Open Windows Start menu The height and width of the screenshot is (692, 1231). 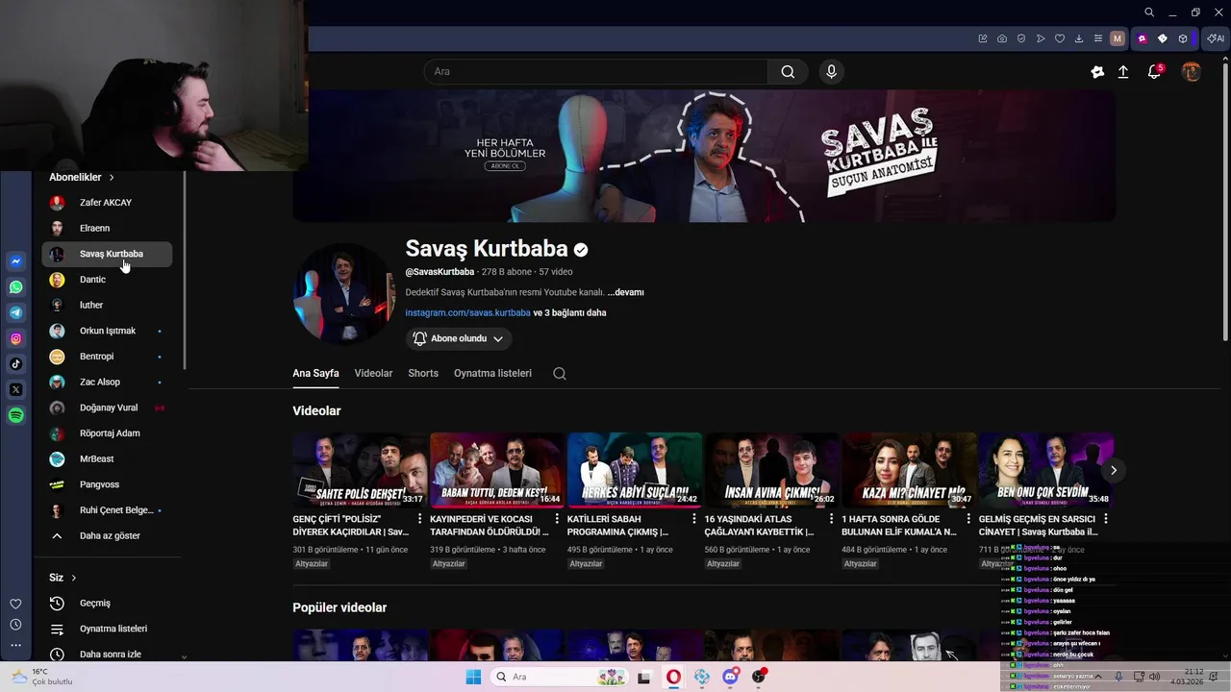tap(473, 677)
